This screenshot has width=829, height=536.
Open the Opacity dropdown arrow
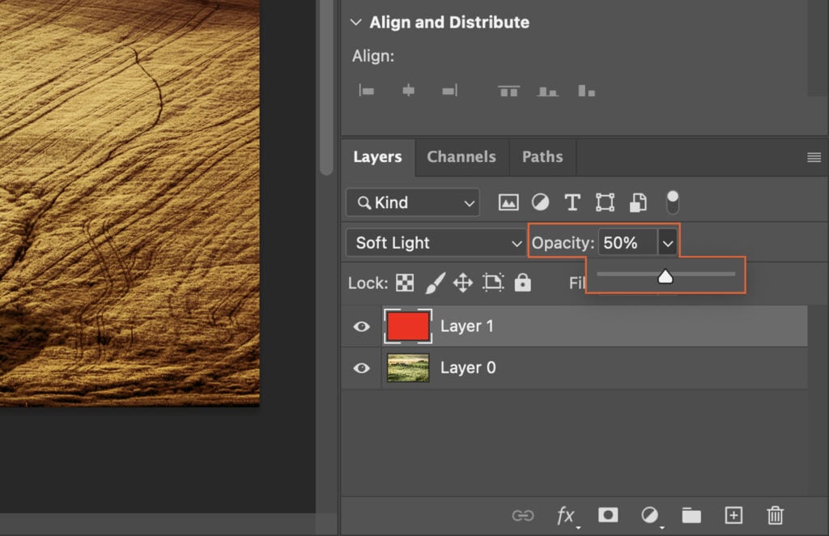(x=667, y=242)
